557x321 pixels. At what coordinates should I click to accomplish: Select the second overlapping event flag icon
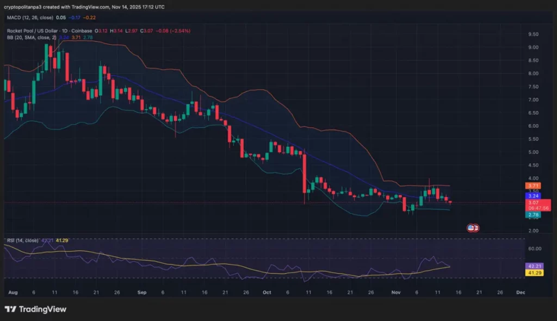tap(476, 227)
